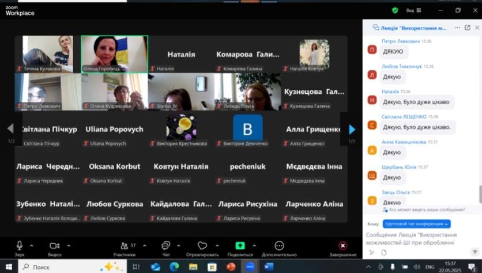Expand audio options arrow next to Звук

click(32, 245)
